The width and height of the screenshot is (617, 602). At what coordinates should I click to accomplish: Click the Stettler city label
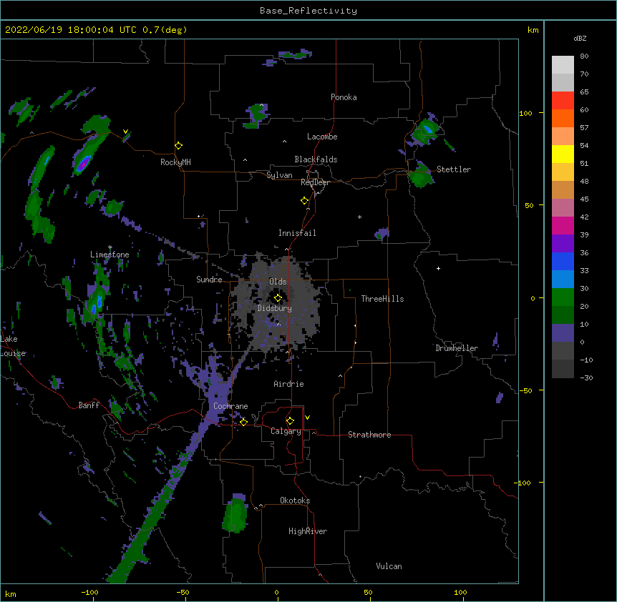point(454,169)
